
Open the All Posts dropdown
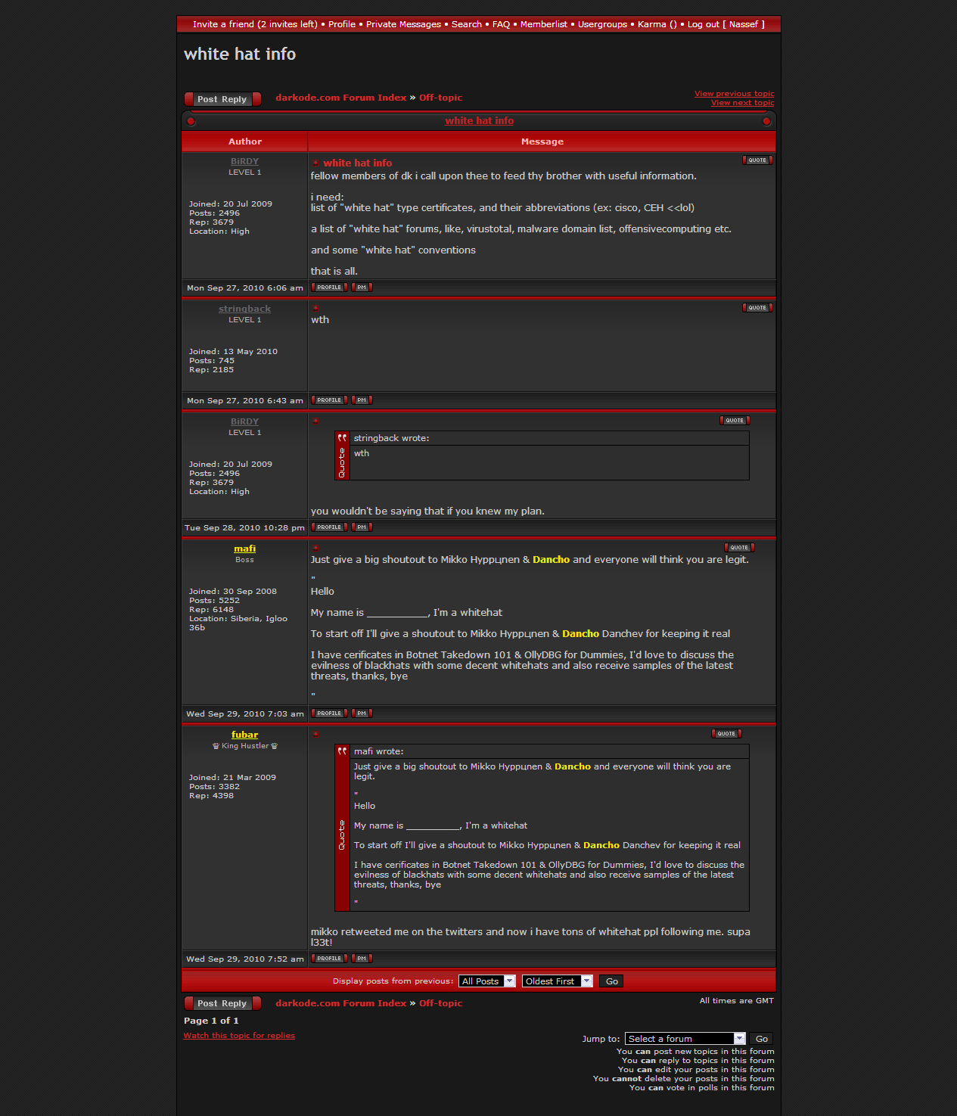click(486, 981)
